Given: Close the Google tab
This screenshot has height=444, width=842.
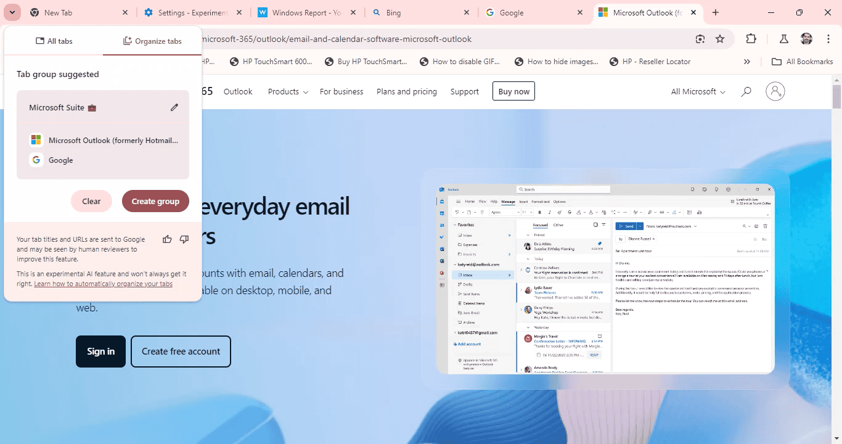Looking at the screenshot, I should tap(580, 12).
